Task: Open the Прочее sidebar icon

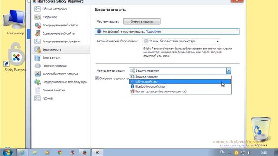Action: pyautogui.click(x=37, y=98)
